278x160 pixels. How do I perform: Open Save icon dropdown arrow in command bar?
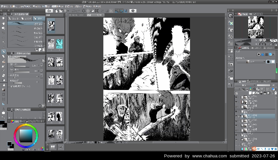68,11
